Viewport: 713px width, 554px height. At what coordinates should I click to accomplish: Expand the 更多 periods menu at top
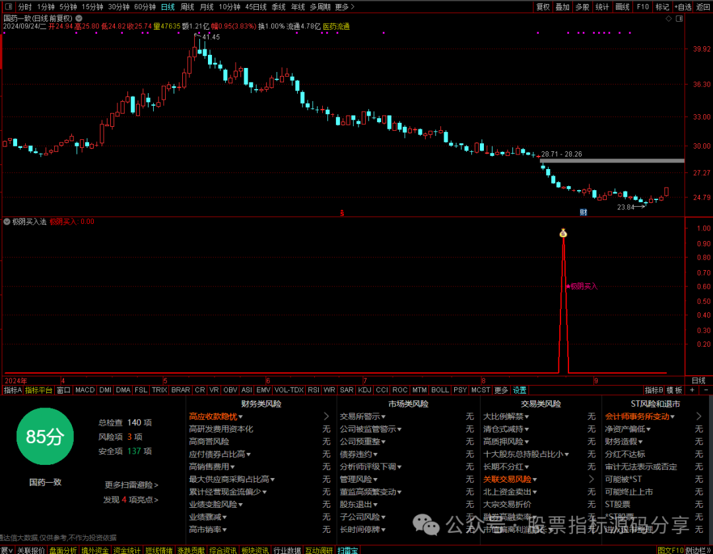pos(344,7)
